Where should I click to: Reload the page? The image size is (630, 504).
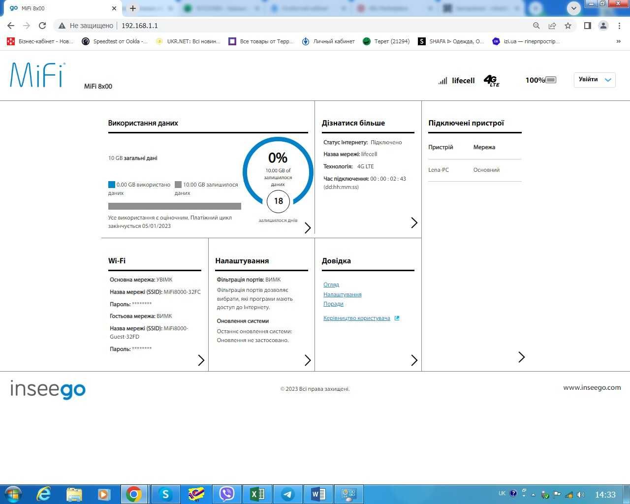tap(42, 26)
